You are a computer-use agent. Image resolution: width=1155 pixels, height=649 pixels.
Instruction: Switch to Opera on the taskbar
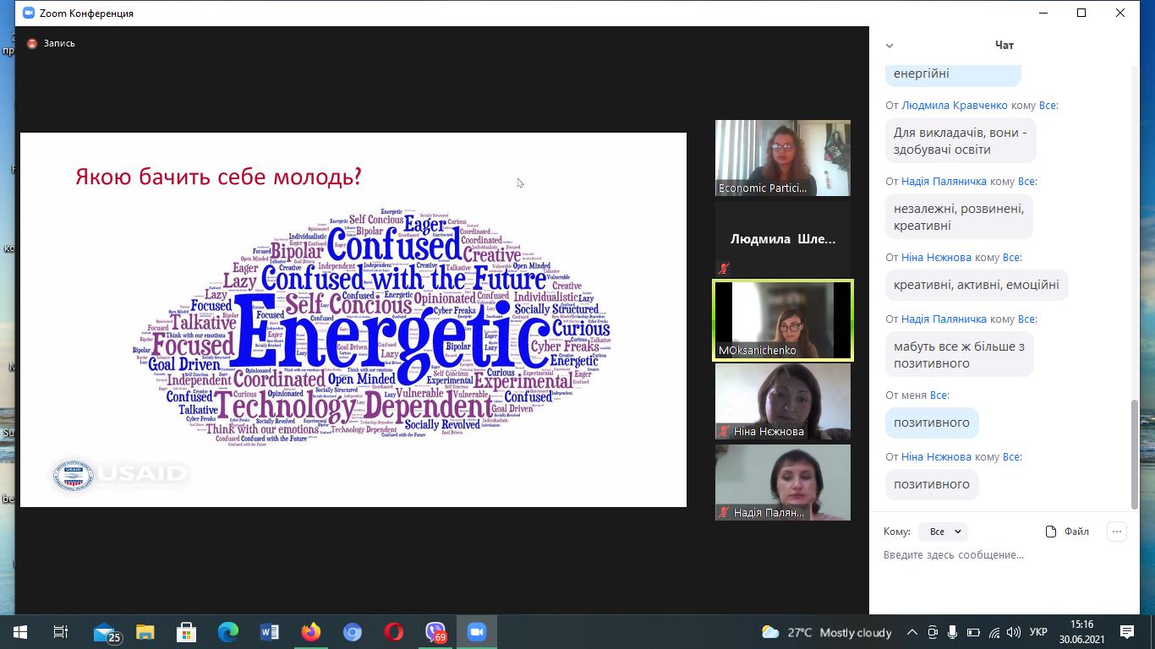click(394, 632)
